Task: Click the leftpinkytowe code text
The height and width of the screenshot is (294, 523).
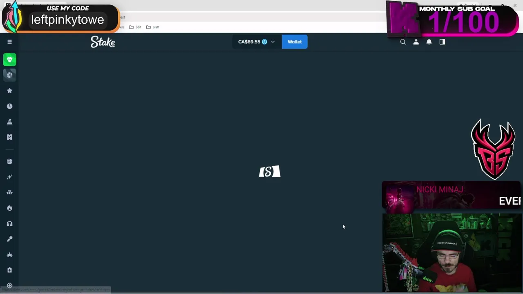Action: pos(67,20)
